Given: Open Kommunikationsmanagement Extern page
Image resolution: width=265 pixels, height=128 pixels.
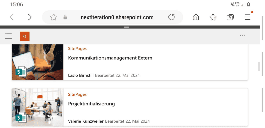Looking at the screenshot, I should coord(110,58).
